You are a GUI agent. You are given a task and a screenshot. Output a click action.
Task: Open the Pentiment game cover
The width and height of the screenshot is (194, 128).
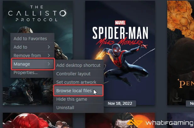181,53
